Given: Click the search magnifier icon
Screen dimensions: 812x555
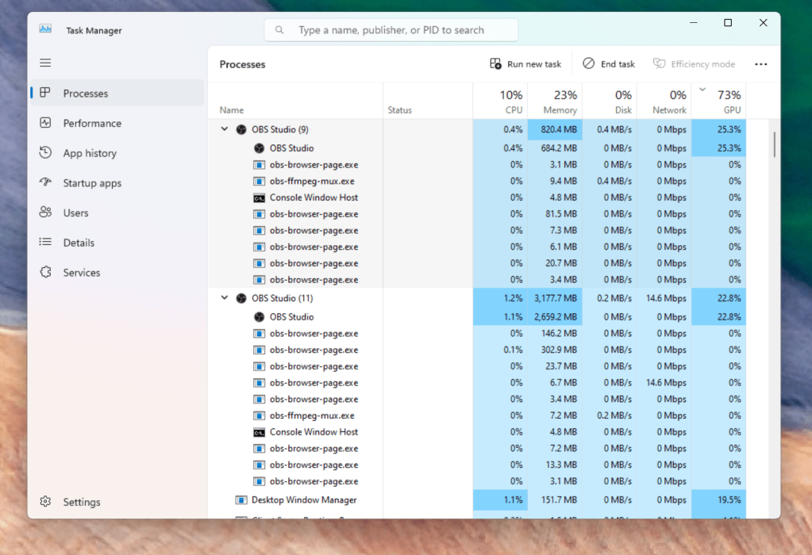Looking at the screenshot, I should pyautogui.click(x=279, y=30).
